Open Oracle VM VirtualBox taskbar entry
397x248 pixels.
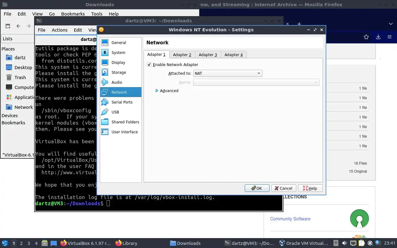(304, 243)
